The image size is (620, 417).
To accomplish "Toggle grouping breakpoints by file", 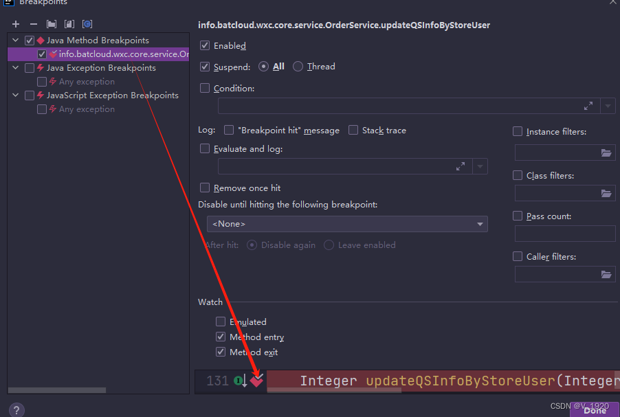I will pyautogui.click(x=51, y=23).
